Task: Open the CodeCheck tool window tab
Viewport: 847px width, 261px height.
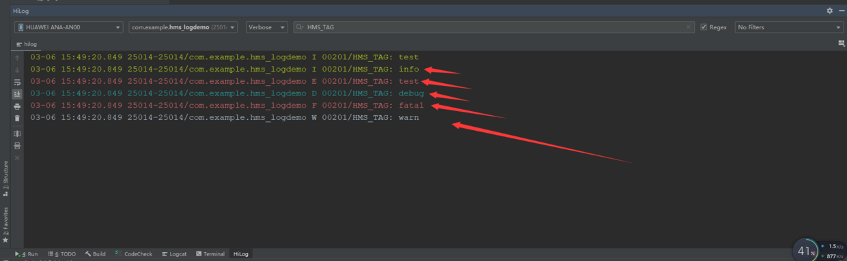Action: coord(134,254)
